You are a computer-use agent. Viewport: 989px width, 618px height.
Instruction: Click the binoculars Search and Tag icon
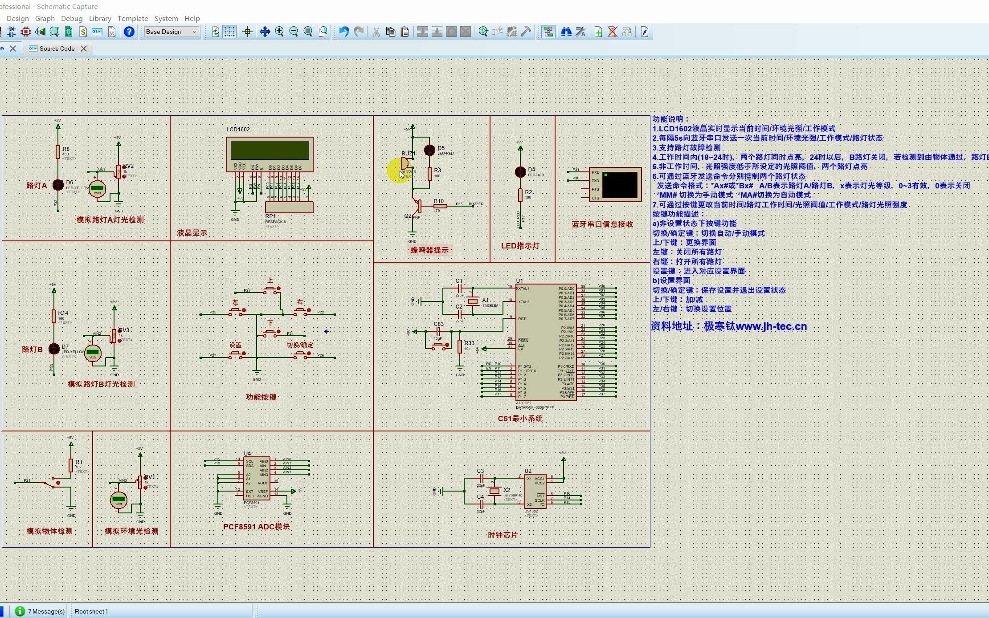click(566, 32)
